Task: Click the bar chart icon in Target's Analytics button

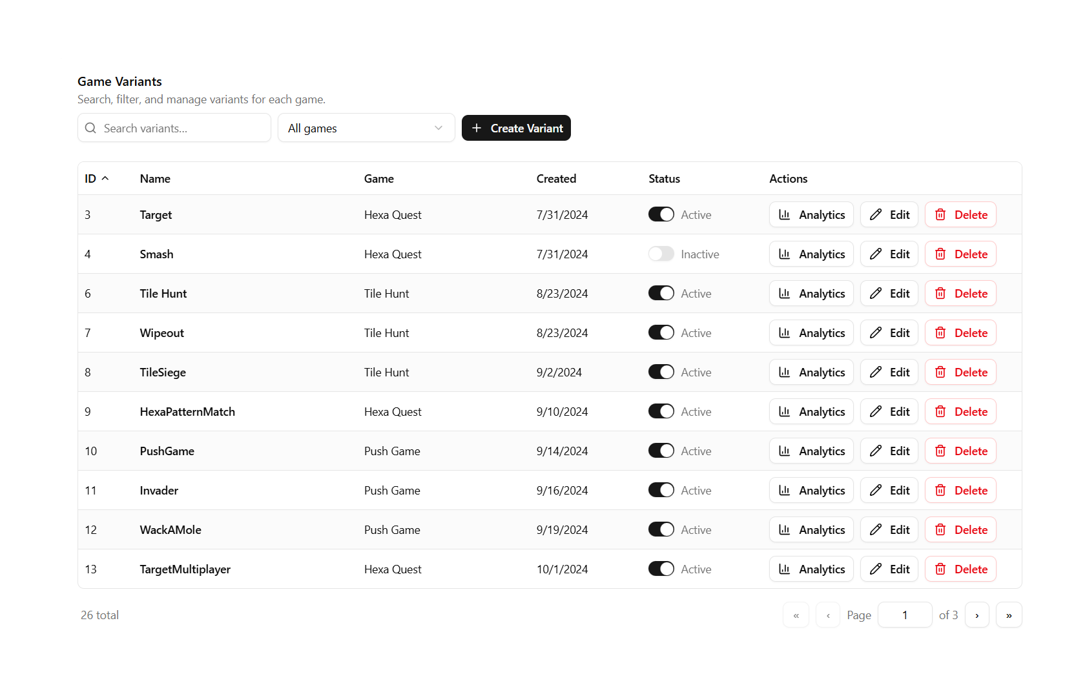Action: (784, 214)
